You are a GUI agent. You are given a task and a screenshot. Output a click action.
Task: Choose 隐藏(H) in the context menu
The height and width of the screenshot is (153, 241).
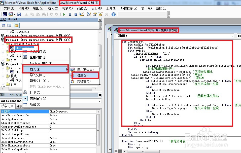coord(46,104)
